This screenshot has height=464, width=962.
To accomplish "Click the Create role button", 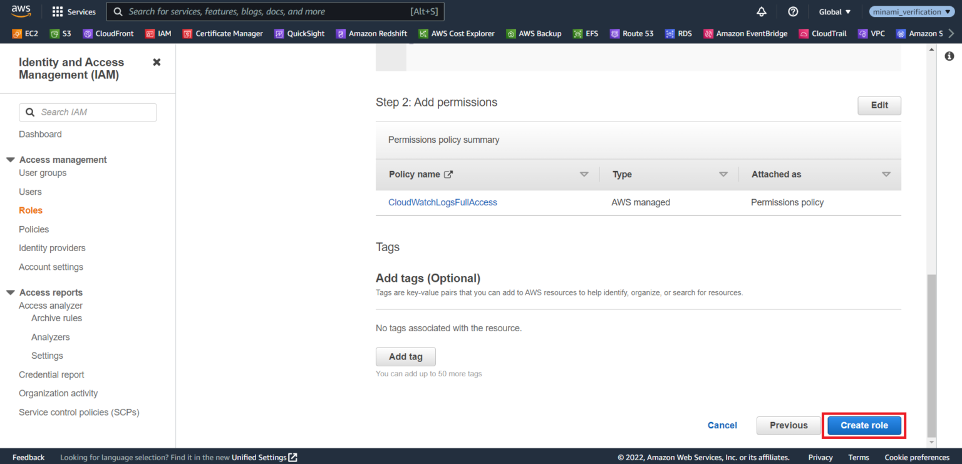I will [863, 425].
